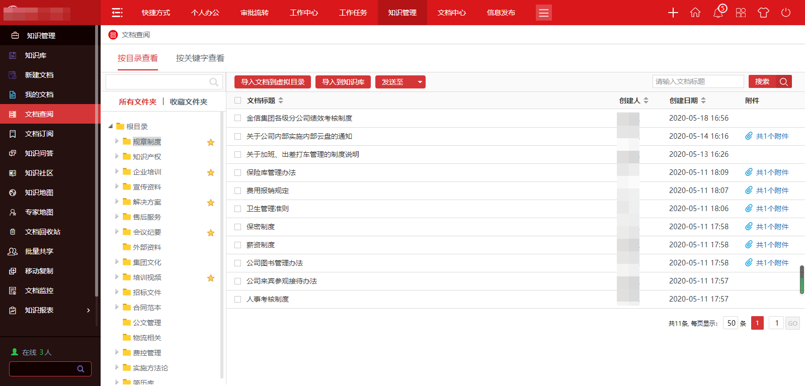Expand the 宣传资料 folder arrow
Viewport: 805px width, 386px height.
(x=117, y=186)
